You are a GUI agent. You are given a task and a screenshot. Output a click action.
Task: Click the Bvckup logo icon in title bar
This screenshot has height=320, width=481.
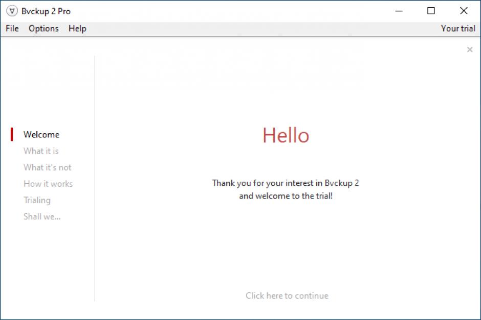tap(12, 11)
